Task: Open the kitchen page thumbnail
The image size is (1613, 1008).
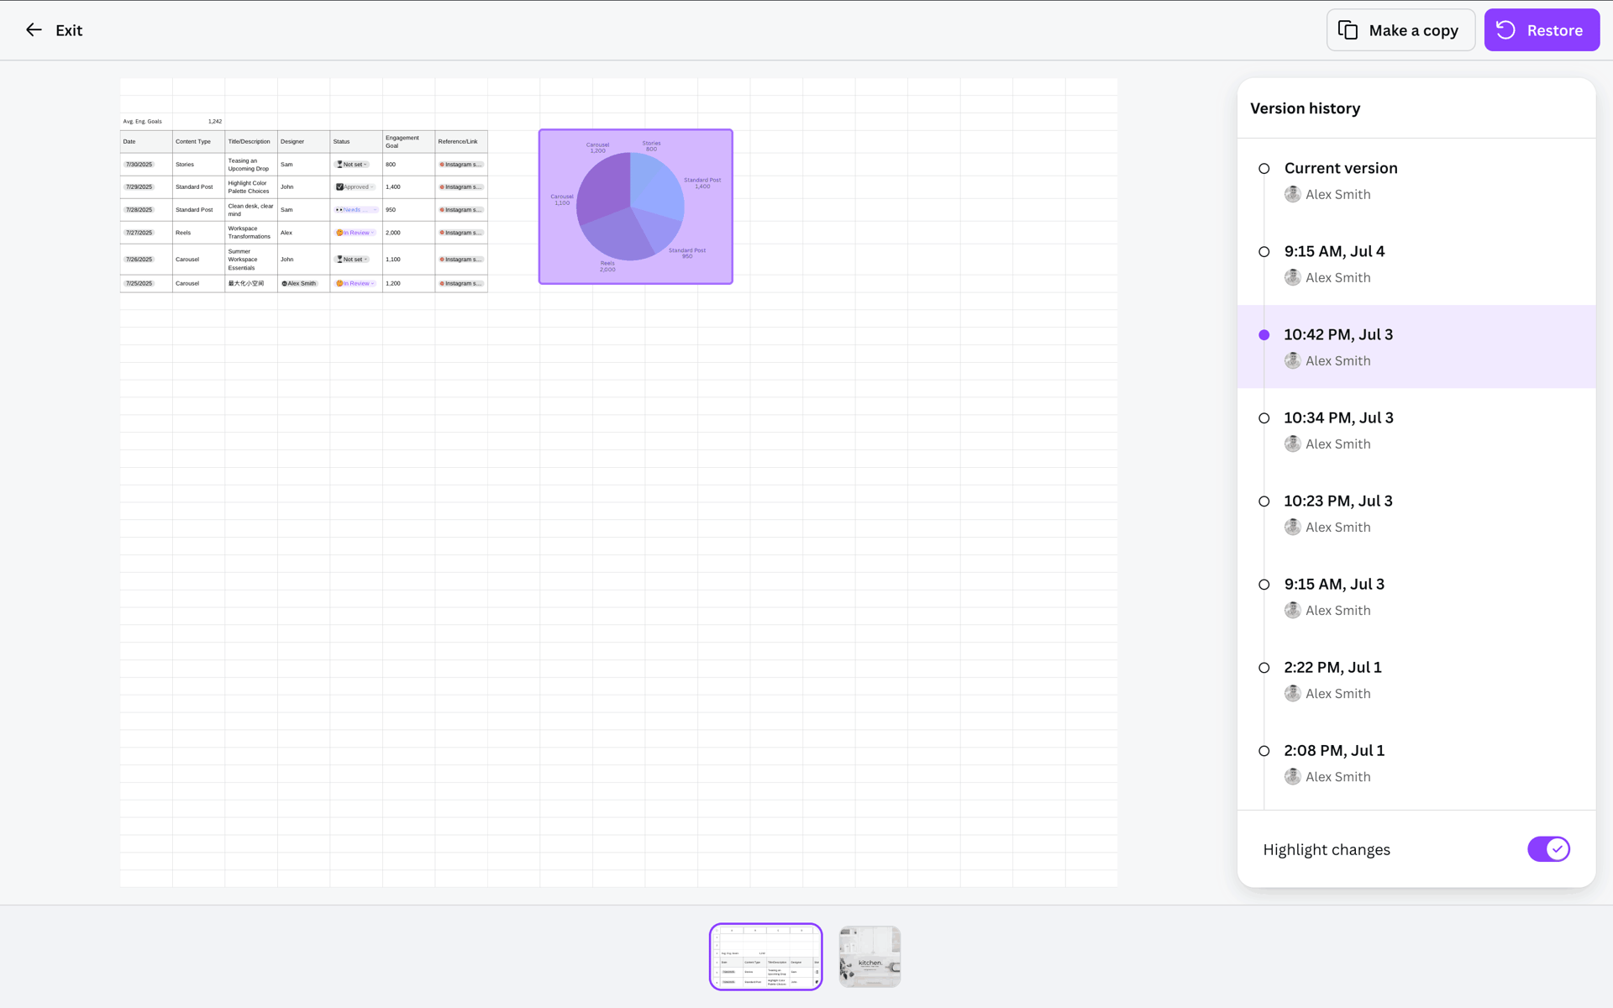Action: pos(870,957)
